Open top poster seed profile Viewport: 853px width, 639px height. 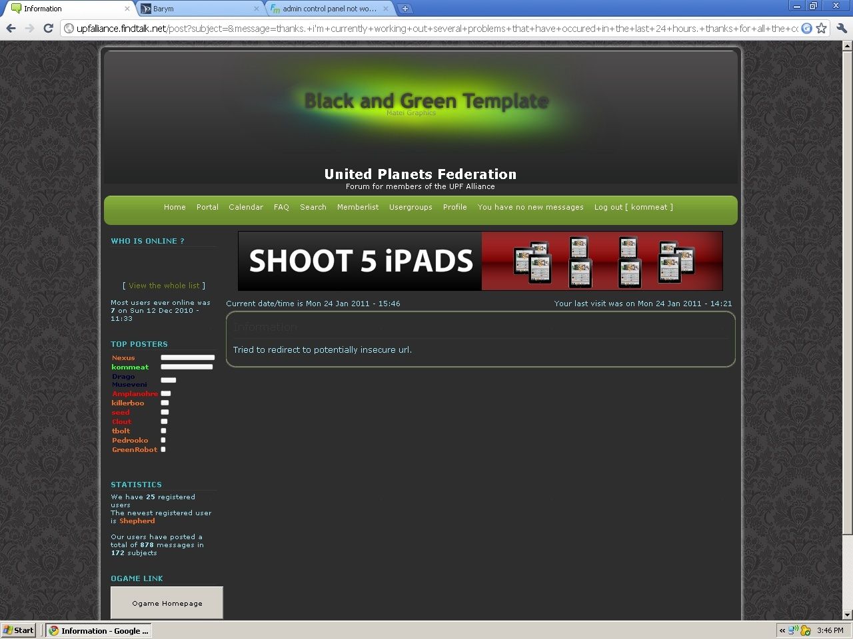(121, 413)
